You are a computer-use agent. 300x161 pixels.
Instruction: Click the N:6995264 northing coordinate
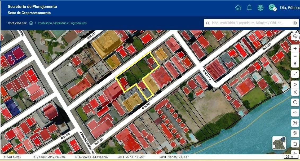[92, 157]
